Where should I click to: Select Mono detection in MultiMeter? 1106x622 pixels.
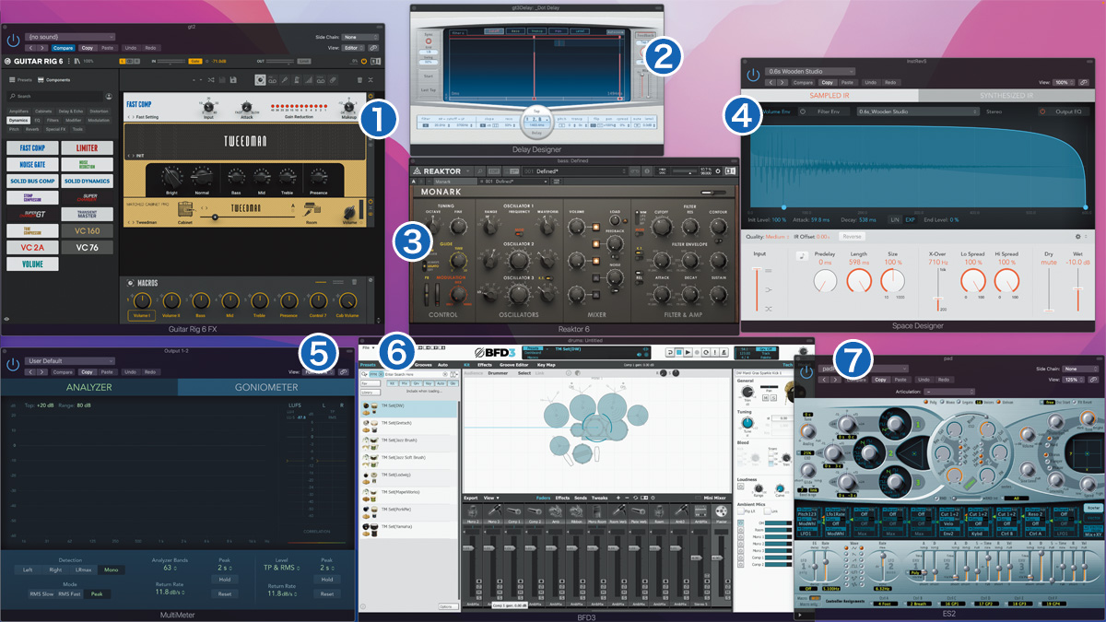[x=111, y=569]
